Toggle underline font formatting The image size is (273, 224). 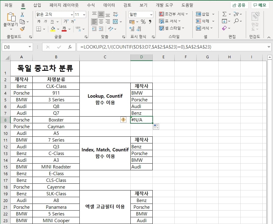(52, 21)
